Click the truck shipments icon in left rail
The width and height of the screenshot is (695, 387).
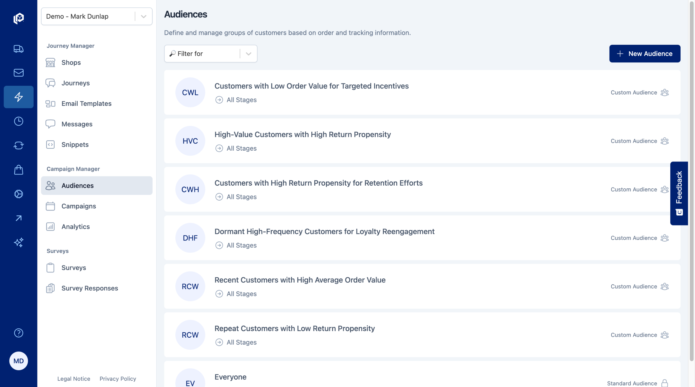[x=18, y=49]
